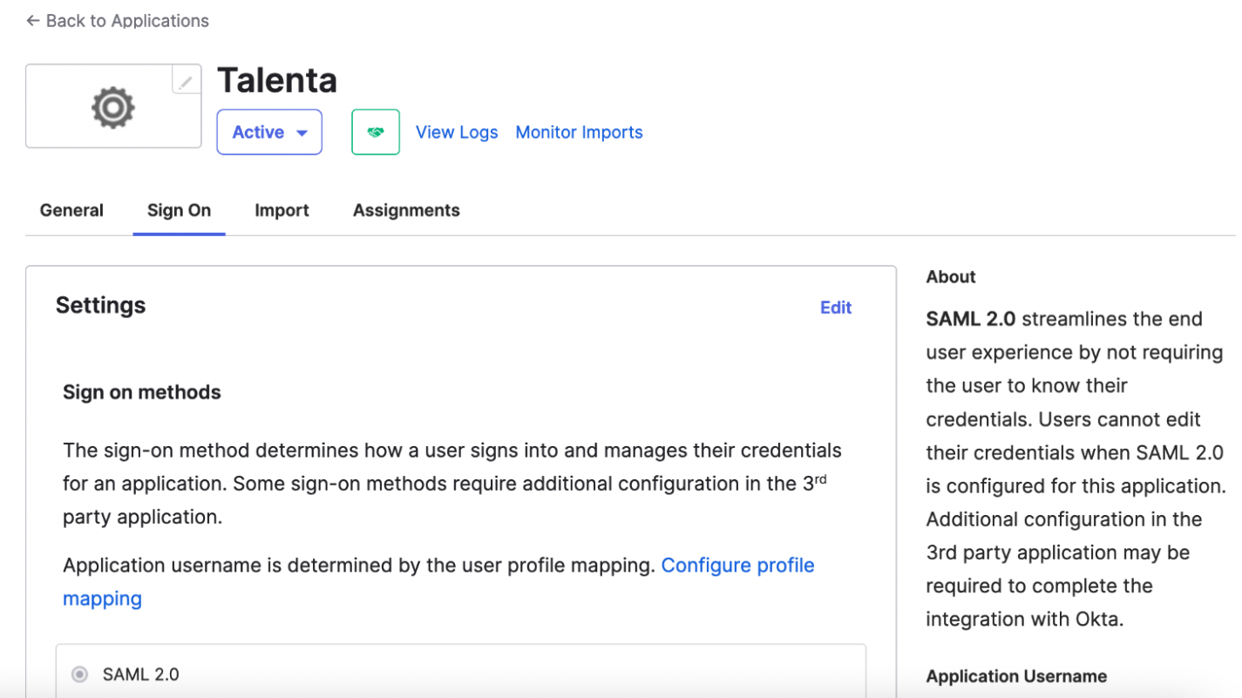The width and height of the screenshot is (1242, 698).
Task: Click the Settings panel heading
Action: click(100, 306)
